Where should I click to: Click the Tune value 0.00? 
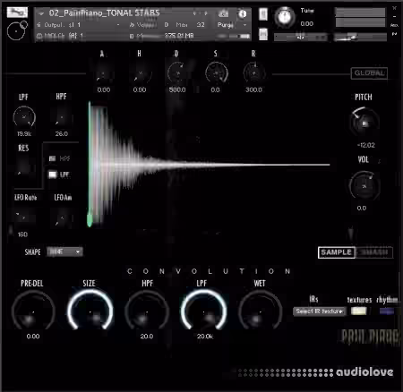click(x=306, y=24)
